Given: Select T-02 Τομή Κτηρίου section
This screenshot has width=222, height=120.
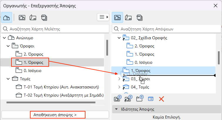Looking at the screenshot, I should (x=63, y=95).
